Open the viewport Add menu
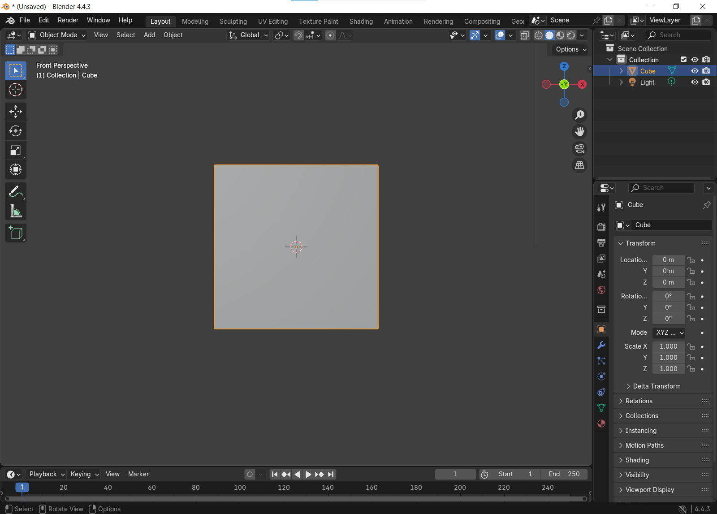 [150, 35]
